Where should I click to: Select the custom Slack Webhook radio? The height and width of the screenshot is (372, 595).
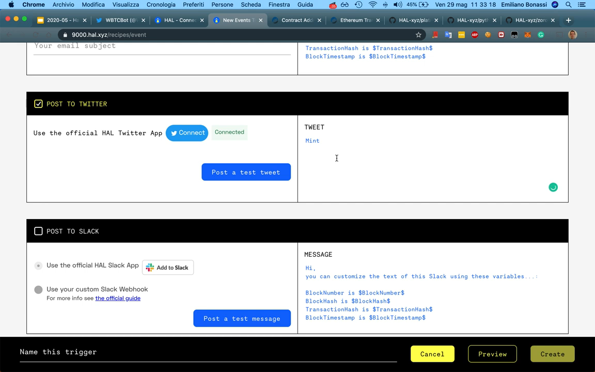pyautogui.click(x=38, y=290)
